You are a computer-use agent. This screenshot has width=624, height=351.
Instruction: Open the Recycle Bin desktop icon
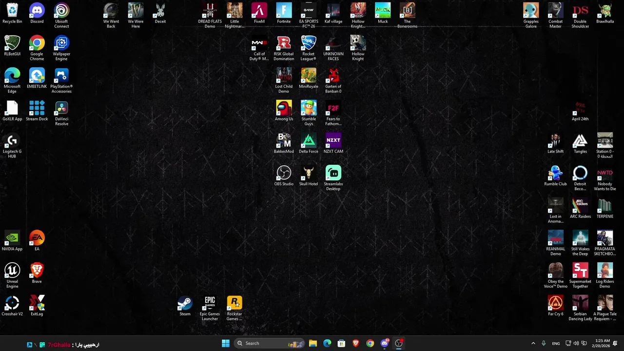click(12, 14)
